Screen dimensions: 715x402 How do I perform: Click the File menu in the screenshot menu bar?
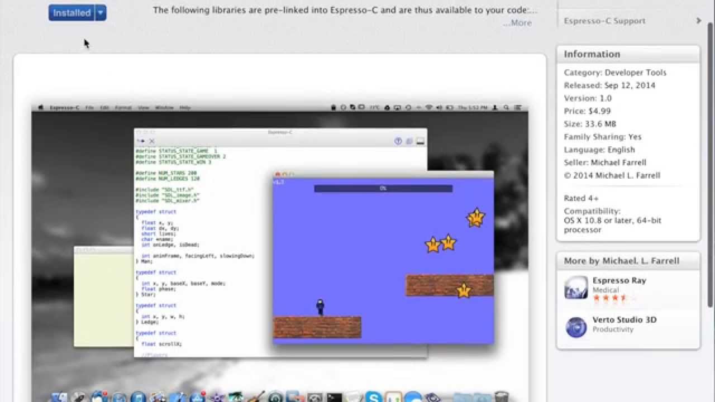(x=89, y=108)
